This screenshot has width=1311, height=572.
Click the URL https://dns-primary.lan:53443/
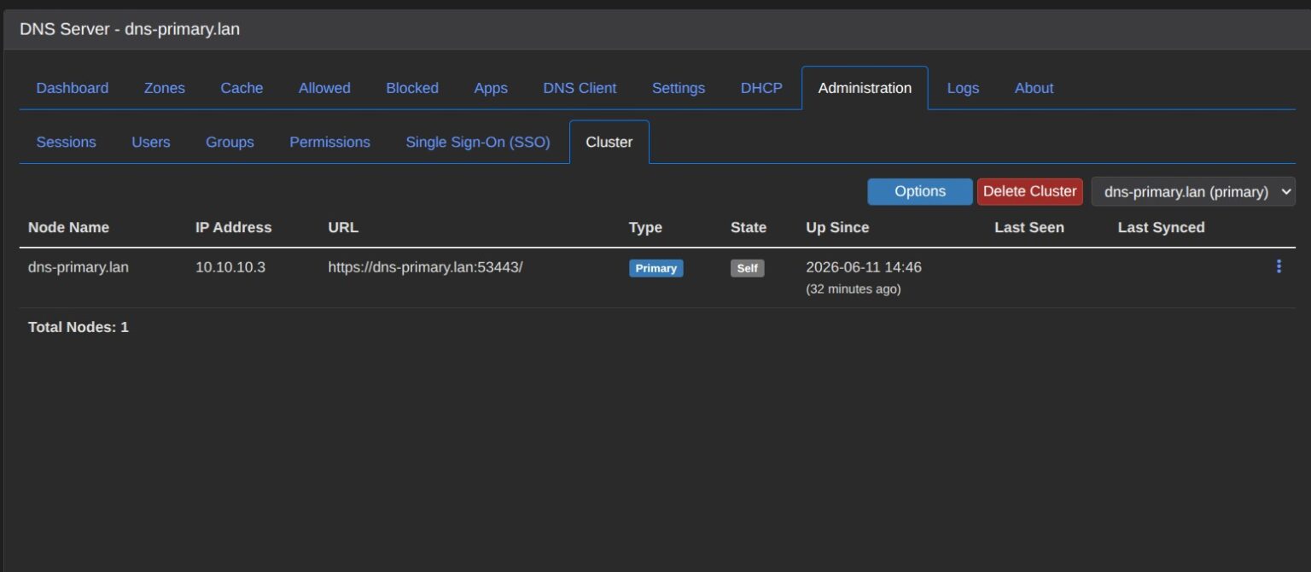[425, 267]
